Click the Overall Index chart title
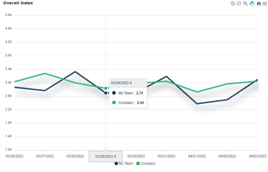Image resolution: width=268 pixels, height=172 pixels. (18, 3)
